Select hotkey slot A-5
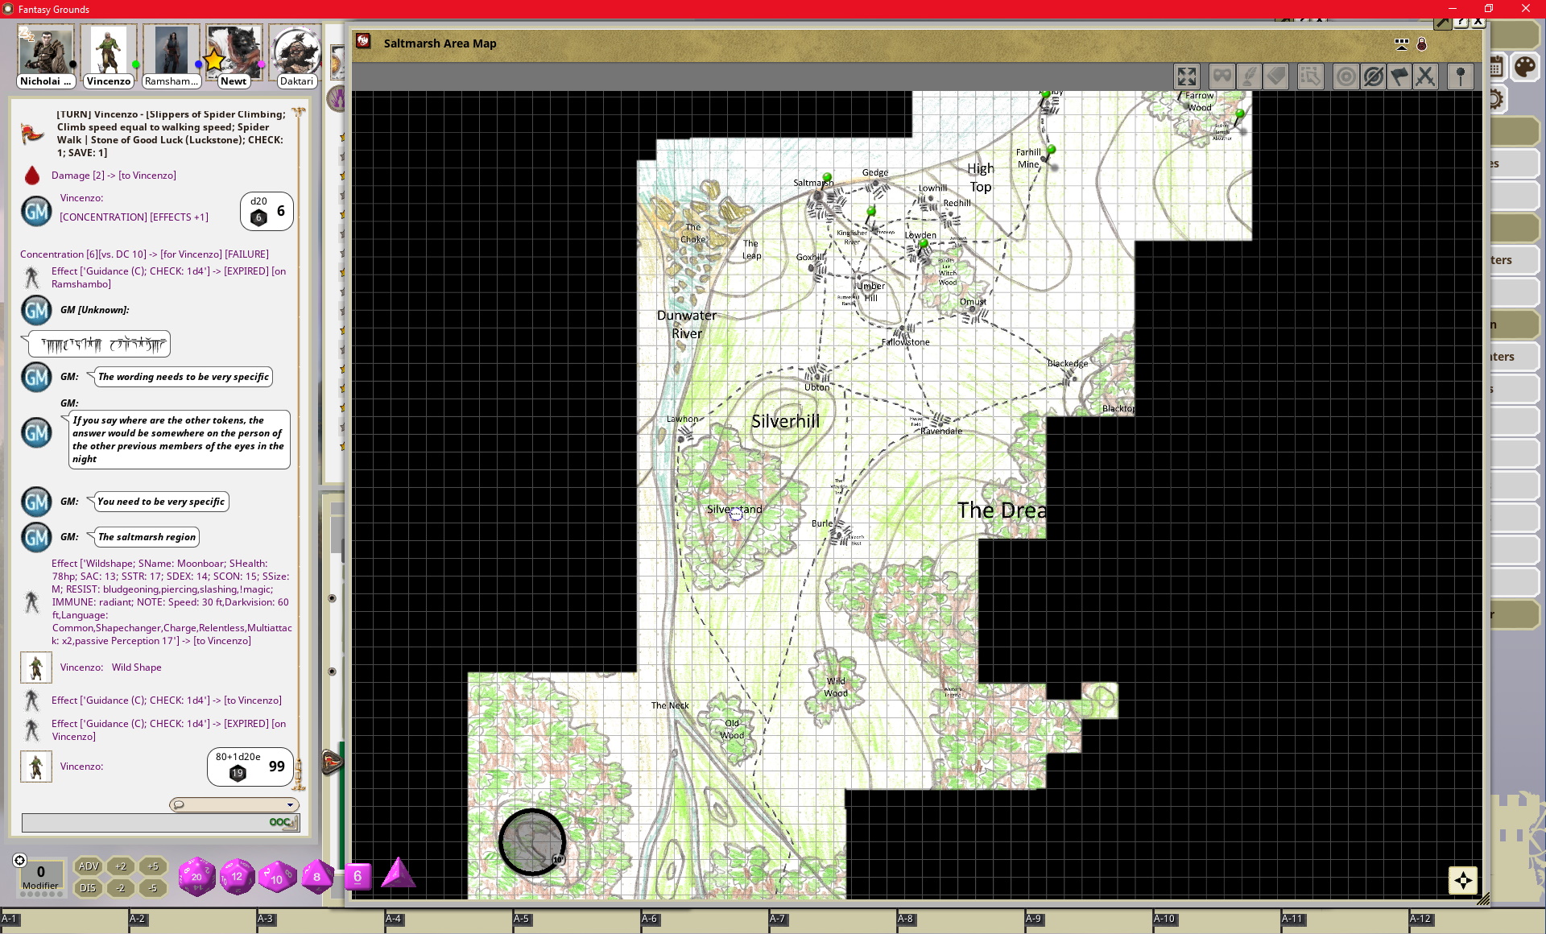Screen dimensions: 1546x934 (x=576, y=921)
